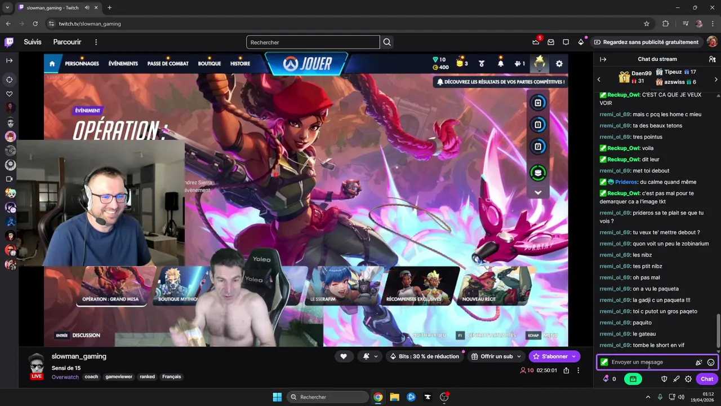Open slowman_gaming channel name
The height and width of the screenshot is (406, 721).
[79, 356]
